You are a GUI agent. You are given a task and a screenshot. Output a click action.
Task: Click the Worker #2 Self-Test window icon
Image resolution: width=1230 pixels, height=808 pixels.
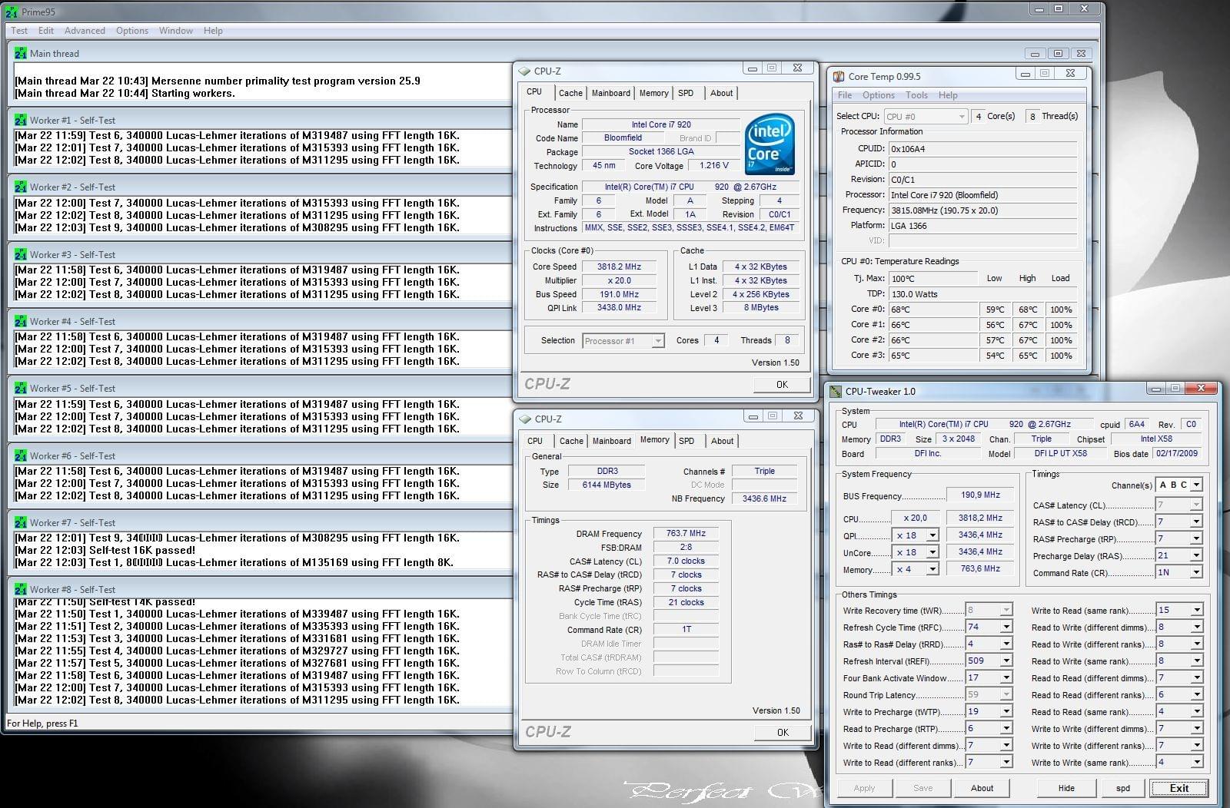pos(21,187)
